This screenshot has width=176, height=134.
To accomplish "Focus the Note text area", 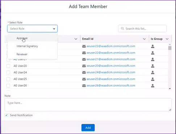I will 88,105.
